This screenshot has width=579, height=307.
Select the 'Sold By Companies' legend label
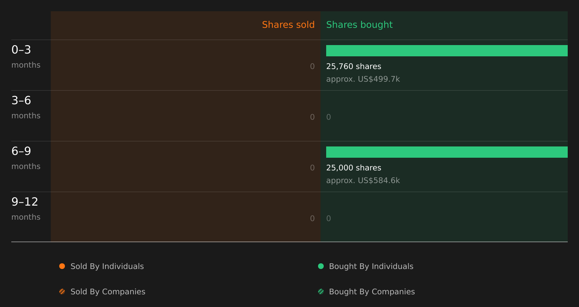[108, 292]
